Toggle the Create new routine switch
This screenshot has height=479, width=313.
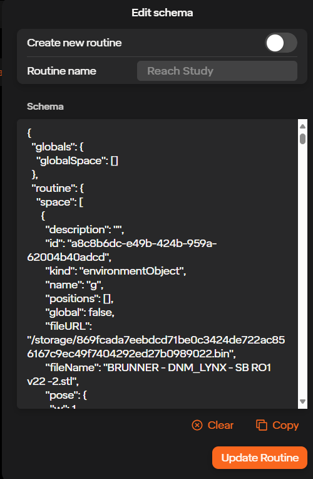pos(280,43)
